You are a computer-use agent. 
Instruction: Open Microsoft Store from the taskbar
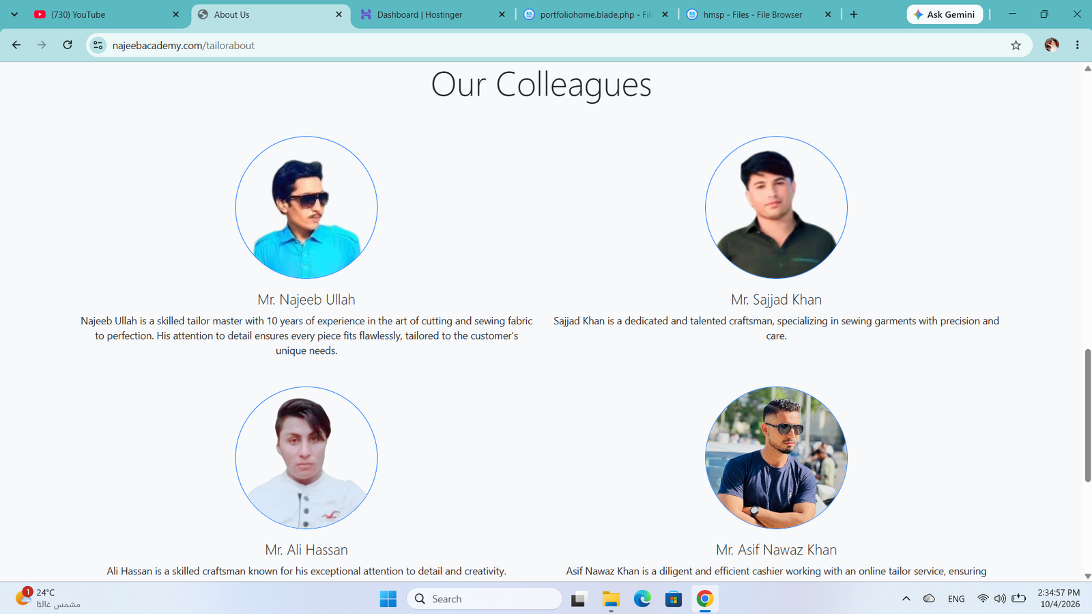pos(674,599)
